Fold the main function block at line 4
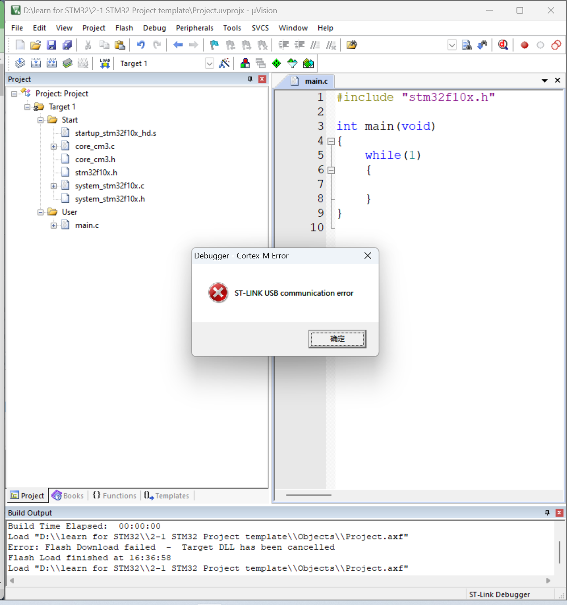Screen dimensions: 567x605 331,141
